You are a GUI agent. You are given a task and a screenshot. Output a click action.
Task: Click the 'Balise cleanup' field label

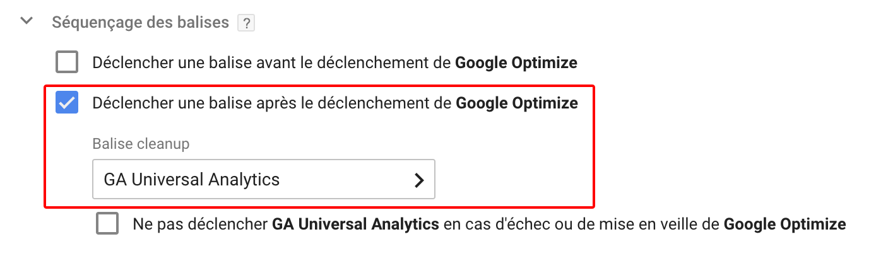(x=141, y=144)
